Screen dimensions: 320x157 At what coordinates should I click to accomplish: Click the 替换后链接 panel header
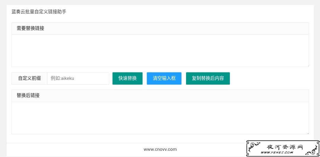(160, 96)
